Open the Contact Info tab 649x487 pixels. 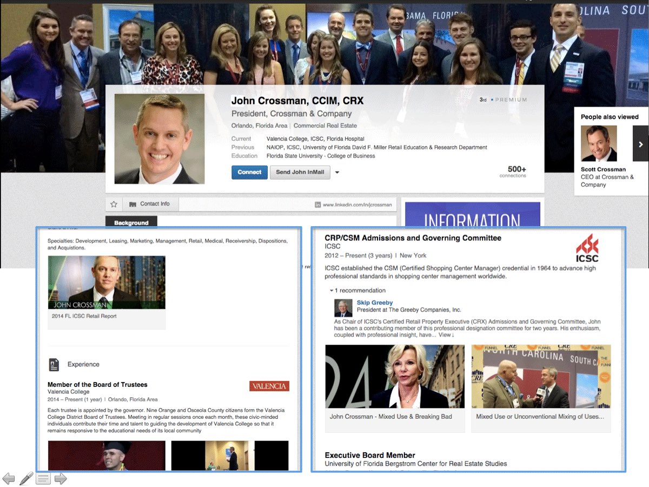pos(151,204)
